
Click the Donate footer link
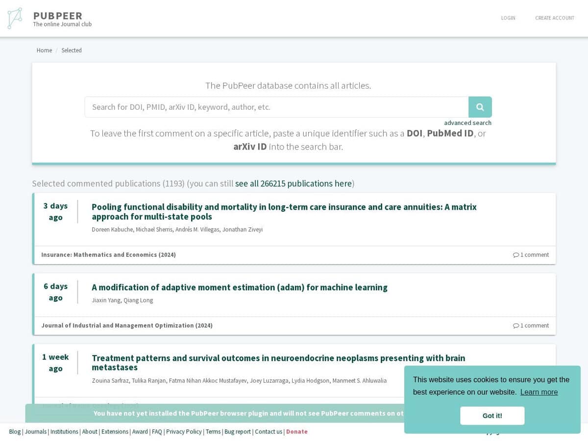click(x=297, y=432)
